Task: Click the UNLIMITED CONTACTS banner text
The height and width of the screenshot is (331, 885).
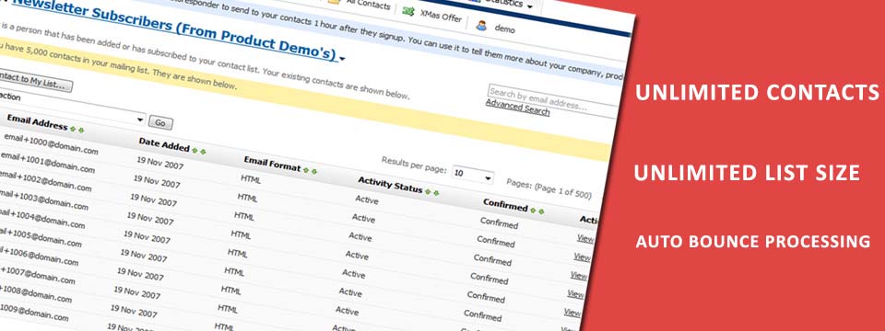Action: pos(758,92)
